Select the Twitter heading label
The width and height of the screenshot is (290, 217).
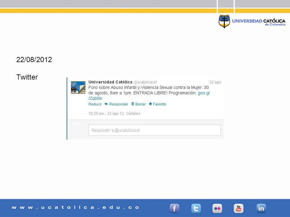[x=27, y=77]
